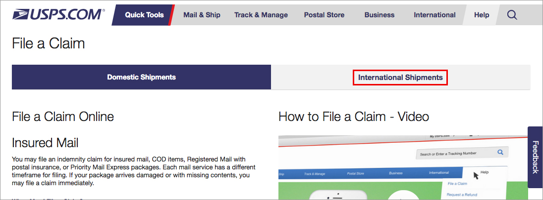The height and width of the screenshot is (200, 543).
Task: Open the Feedback side tab
Action: pyautogui.click(x=535, y=157)
